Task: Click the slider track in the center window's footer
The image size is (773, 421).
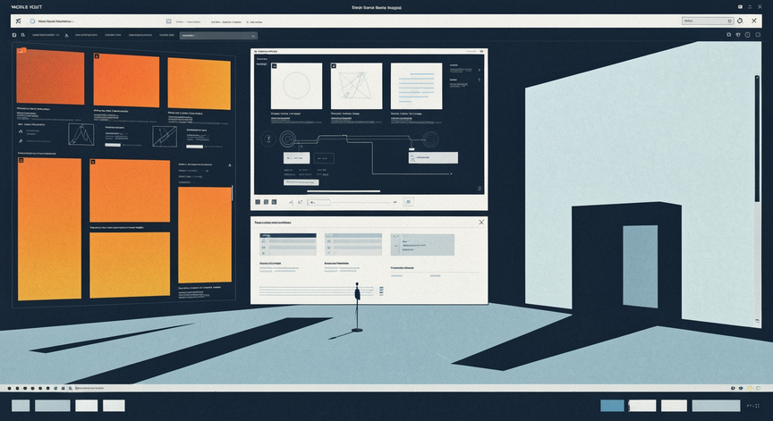Action: point(361,202)
